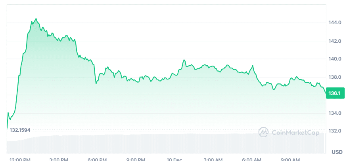Click the 144.0 y-axis label
Image resolution: width=347 pixels, height=161 pixels.
(x=335, y=23)
